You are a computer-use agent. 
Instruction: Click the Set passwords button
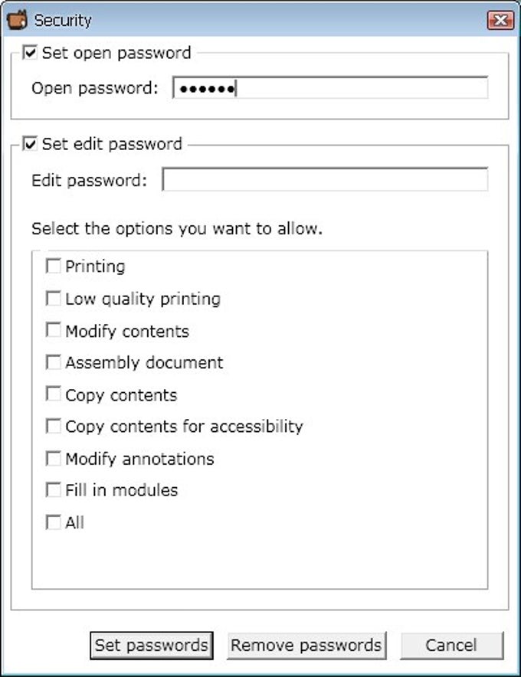(x=151, y=645)
